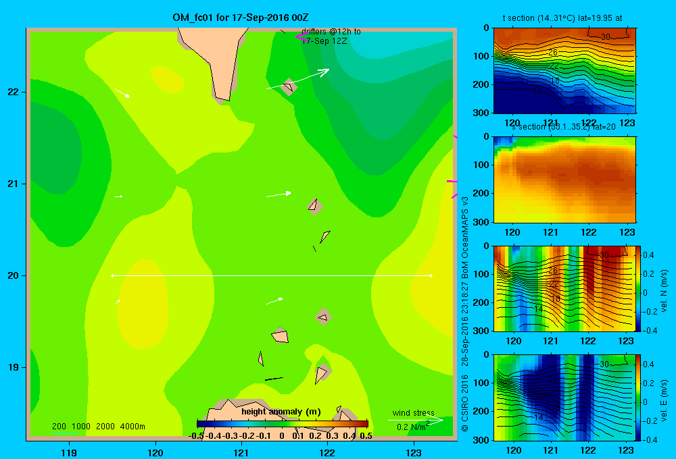
Task: Click contour label '26' in temperature section
Action: [553, 53]
